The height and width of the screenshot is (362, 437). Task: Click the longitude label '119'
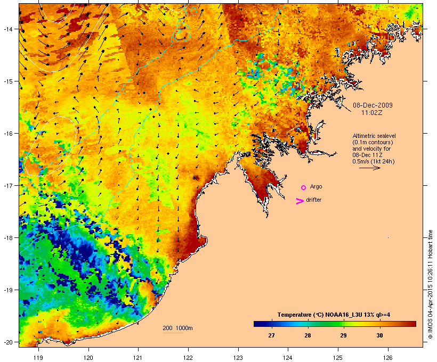38,358
